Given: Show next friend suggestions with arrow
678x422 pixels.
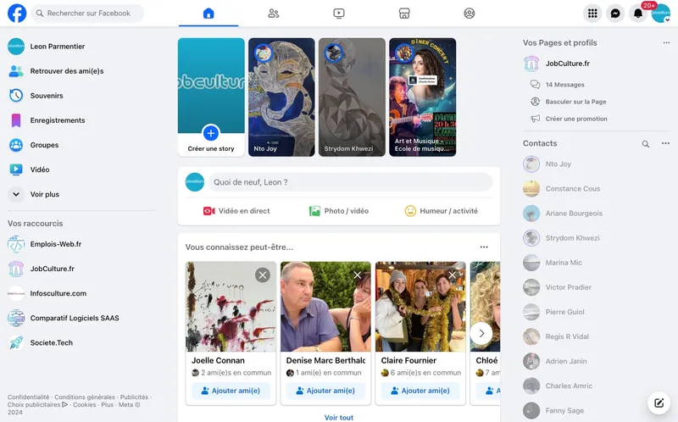Looking at the screenshot, I should pyautogui.click(x=481, y=333).
